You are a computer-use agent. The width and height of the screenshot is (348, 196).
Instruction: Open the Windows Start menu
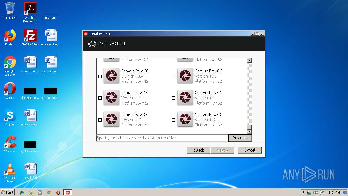point(8,192)
